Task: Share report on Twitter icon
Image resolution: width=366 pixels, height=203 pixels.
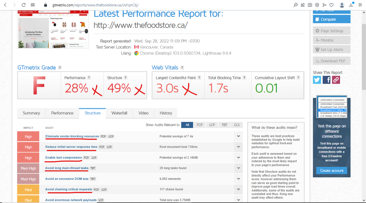Action: coord(317,80)
